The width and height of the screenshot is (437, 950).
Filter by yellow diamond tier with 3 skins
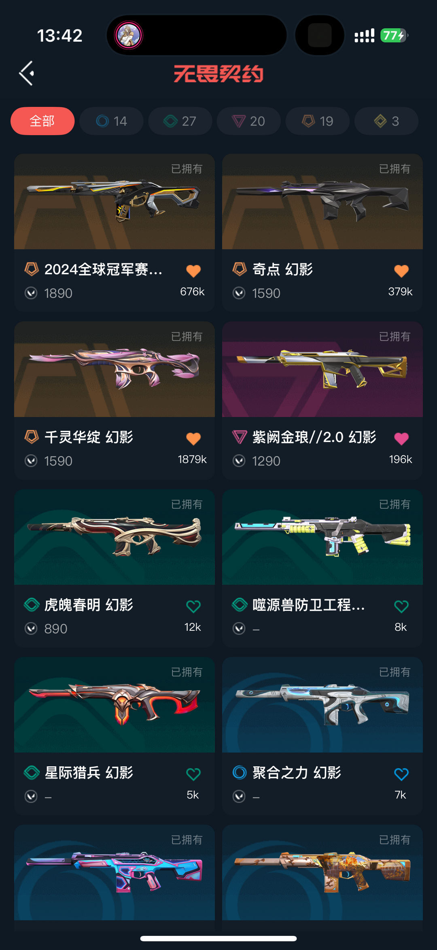click(386, 121)
